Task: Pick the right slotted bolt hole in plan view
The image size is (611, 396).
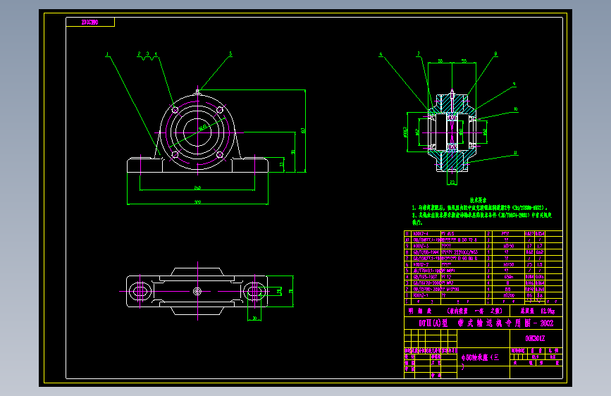Action: pos(255,291)
